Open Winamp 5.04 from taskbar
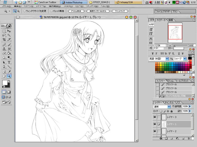 coord(129,2)
